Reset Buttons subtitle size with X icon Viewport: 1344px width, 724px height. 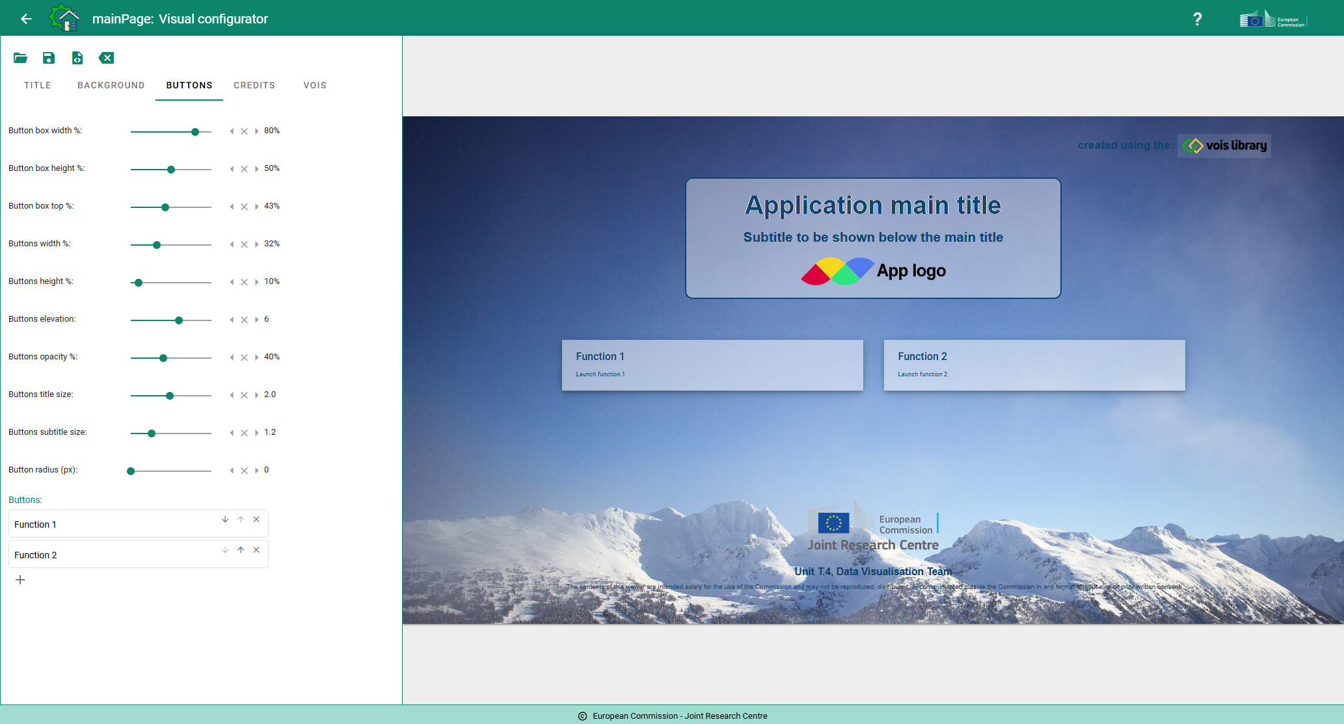pos(244,433)
